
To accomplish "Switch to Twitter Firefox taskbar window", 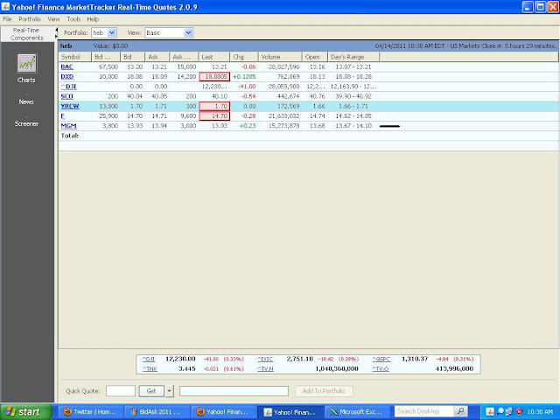I will click(91, 412).
